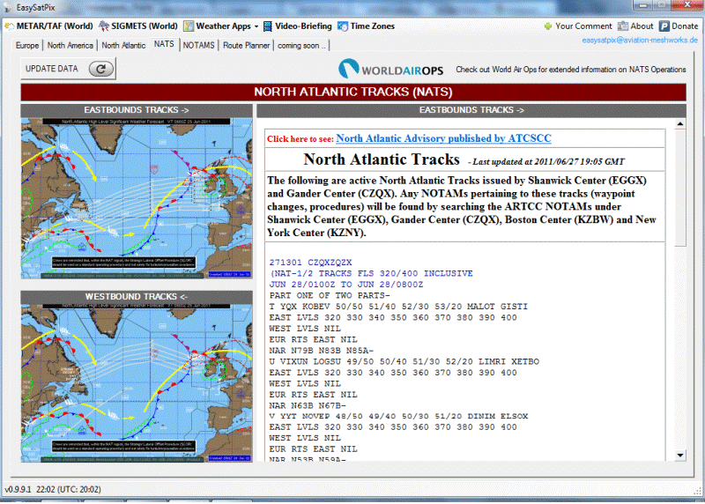Open Video-Briefing menu label
The image size is (705, 504).
303,26
